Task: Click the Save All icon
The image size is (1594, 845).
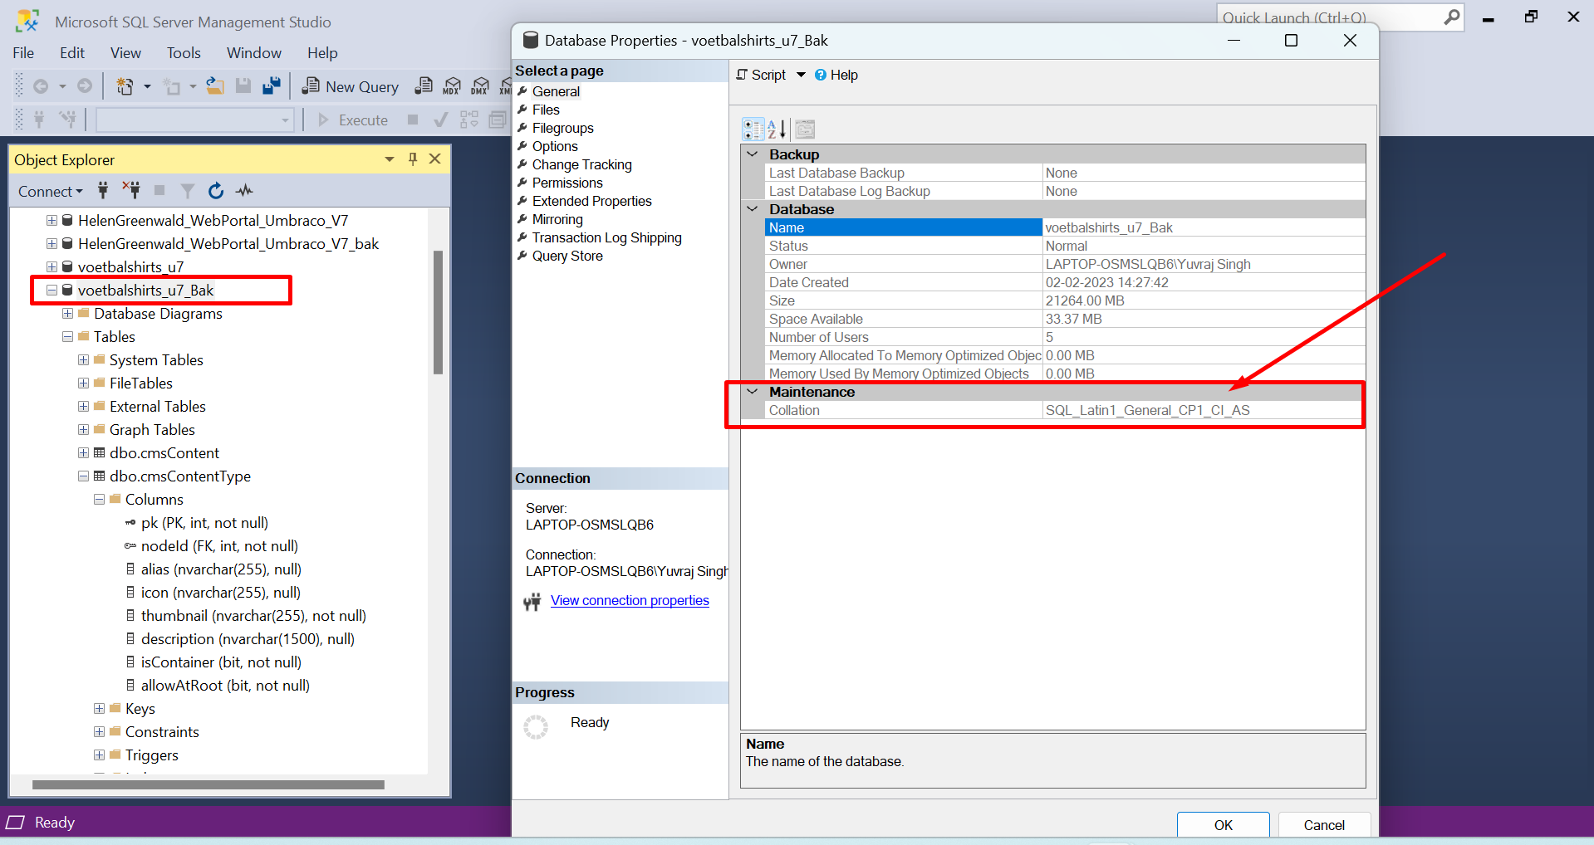Action: (x=271, y=86)
